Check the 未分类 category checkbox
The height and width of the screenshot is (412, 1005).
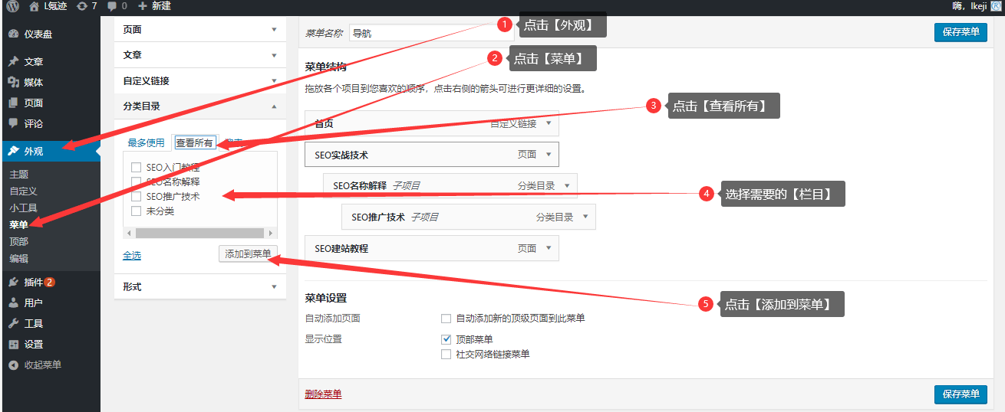tap(136, 211)
